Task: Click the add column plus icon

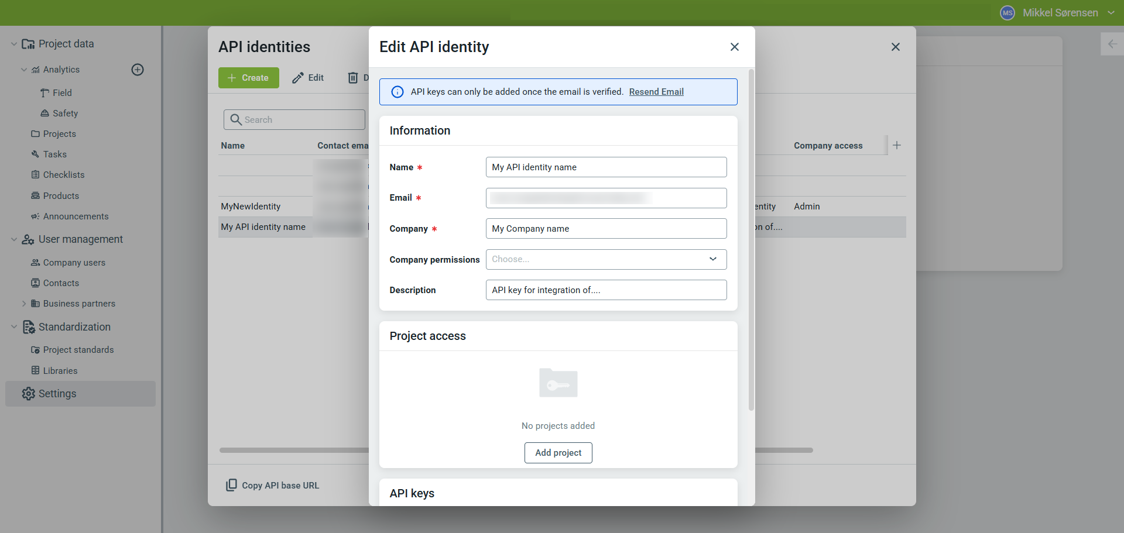Action: pyautogui.click(x=897, y=145)
